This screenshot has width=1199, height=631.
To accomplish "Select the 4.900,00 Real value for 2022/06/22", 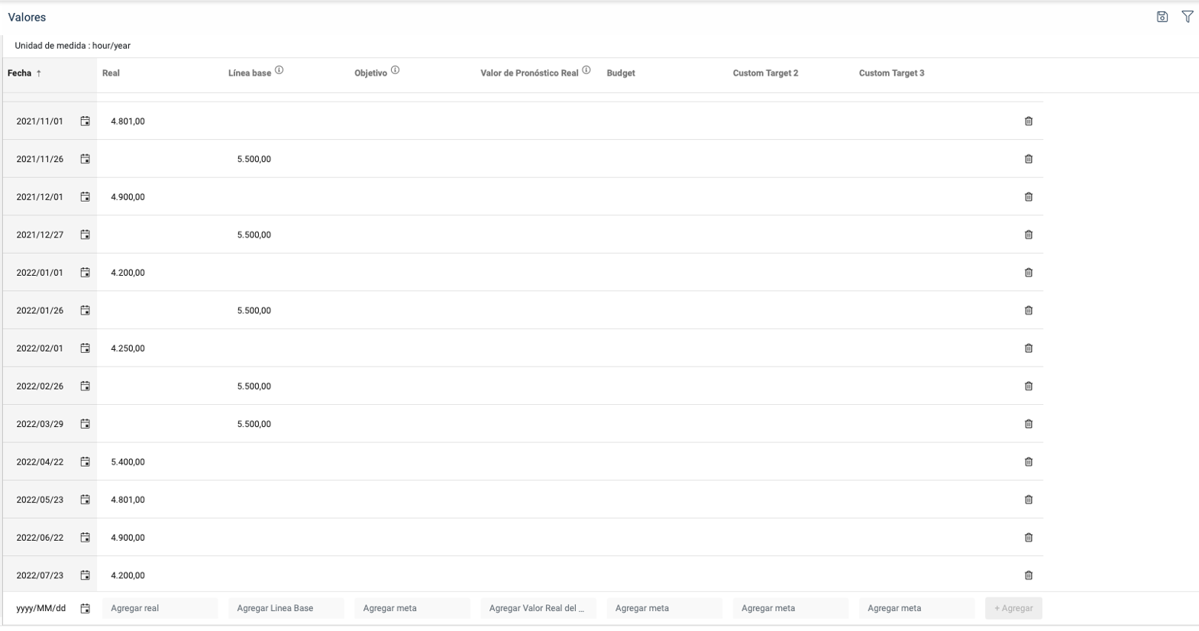I will click(128, 537).
